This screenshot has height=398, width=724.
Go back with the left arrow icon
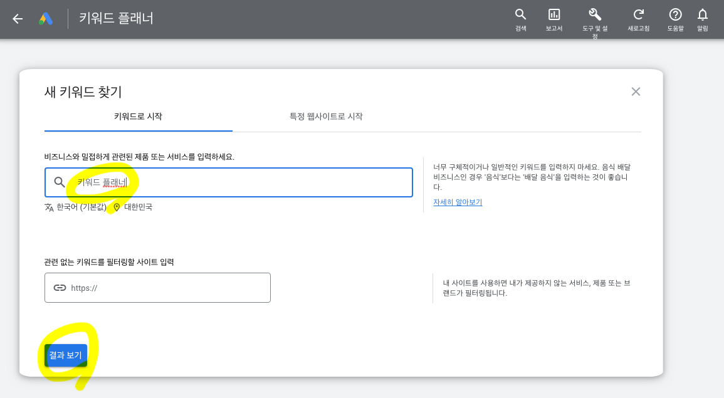coord(18,19)
